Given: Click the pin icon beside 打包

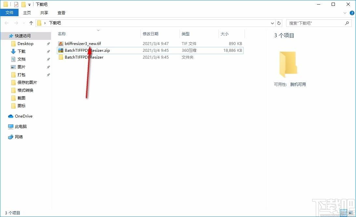Looking at the screenshot, I should click(x=48, y=75).
